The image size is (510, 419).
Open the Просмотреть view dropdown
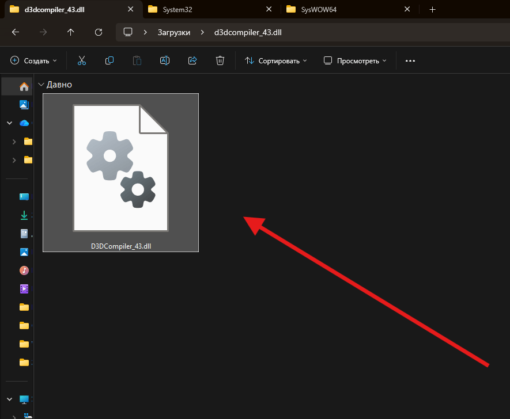point(355,60)
